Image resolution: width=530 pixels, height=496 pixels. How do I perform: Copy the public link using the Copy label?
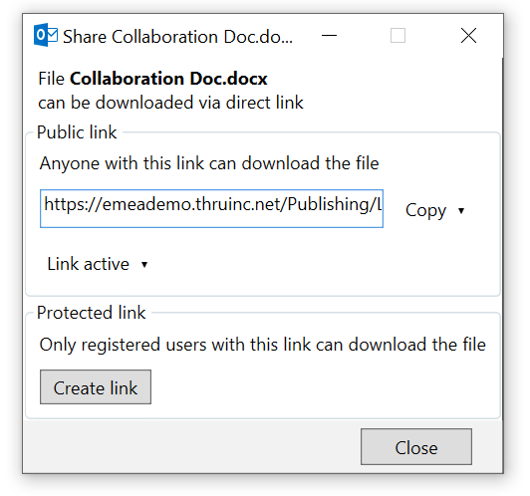pyautogui.click(x=425, y=210)
